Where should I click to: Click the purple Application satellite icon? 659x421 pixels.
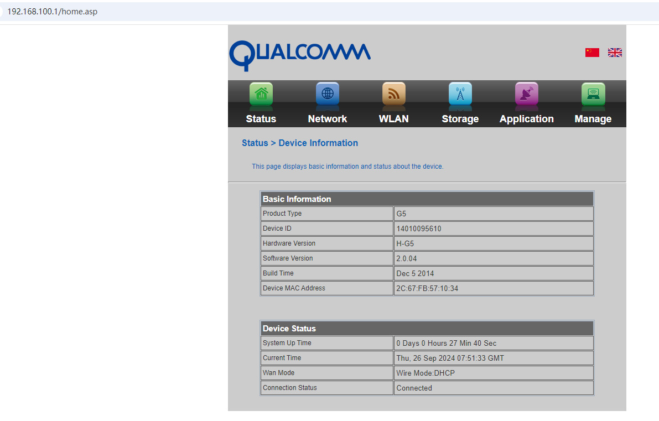527,93
